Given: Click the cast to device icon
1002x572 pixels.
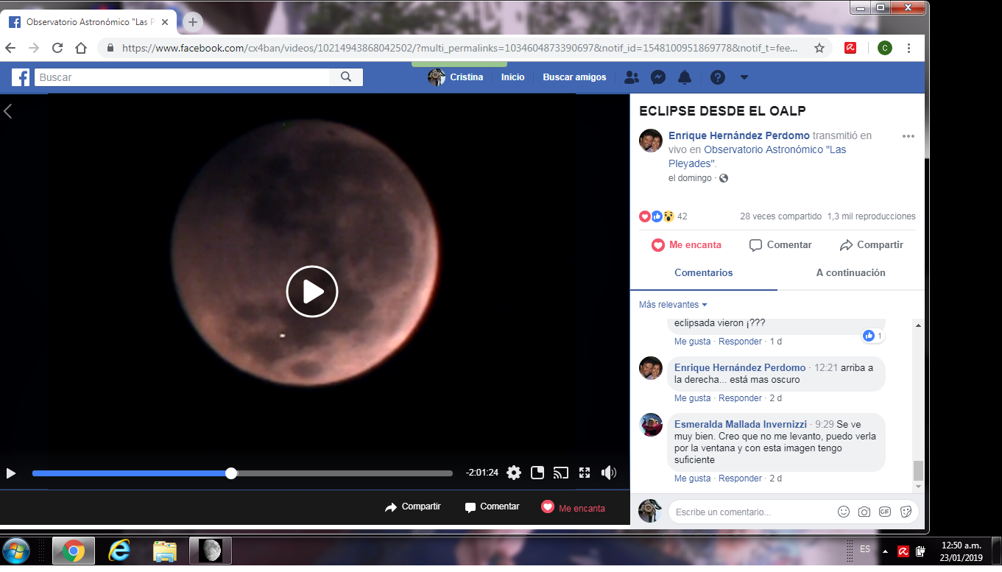Looking at the screenshot, I should coord(561,473).
